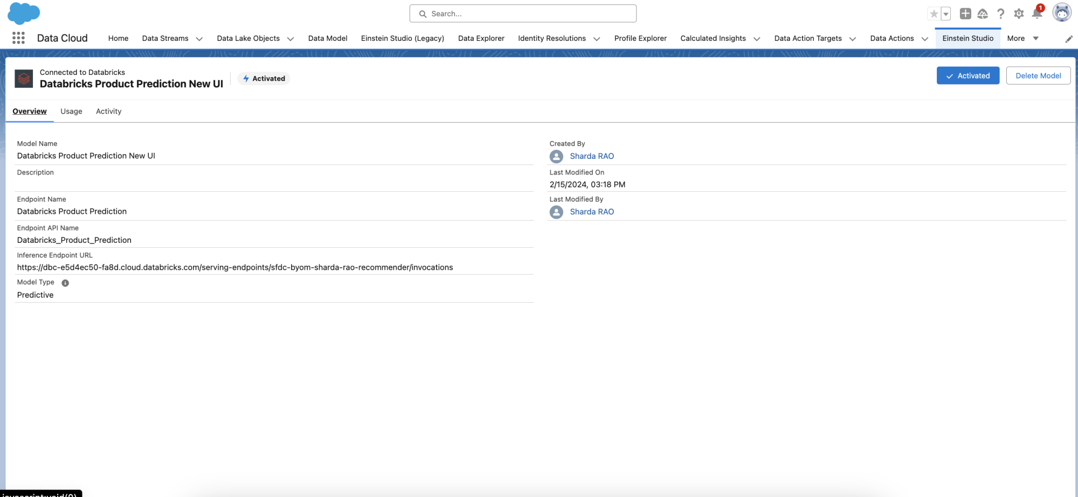The height and width of the screenshot is (497, 1078).
Task: Open the Data Streams tab
Action: [x=165, y=38]
